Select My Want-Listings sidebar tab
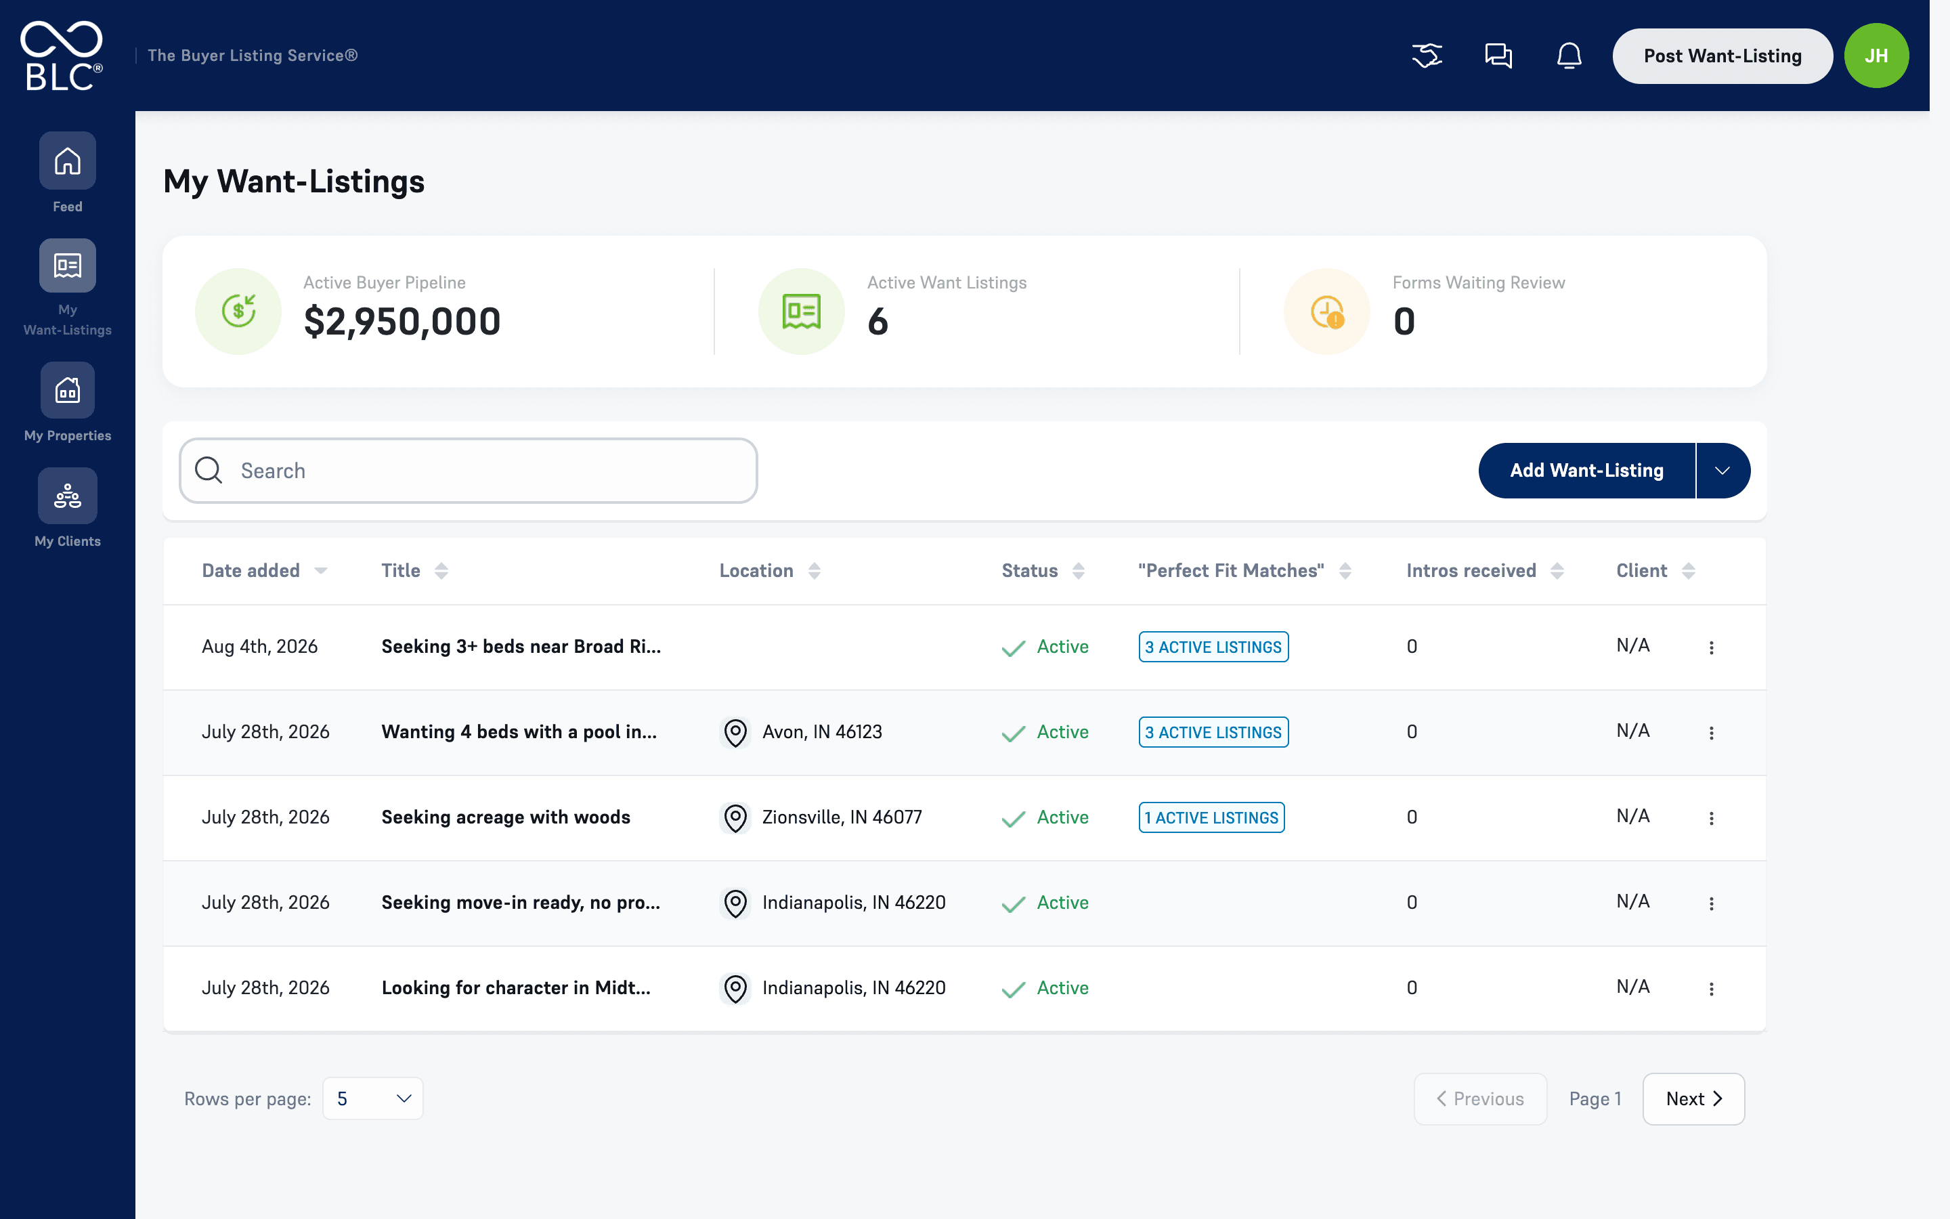The height and width of the screenshot is (1219, 1950). coord(68,288)
